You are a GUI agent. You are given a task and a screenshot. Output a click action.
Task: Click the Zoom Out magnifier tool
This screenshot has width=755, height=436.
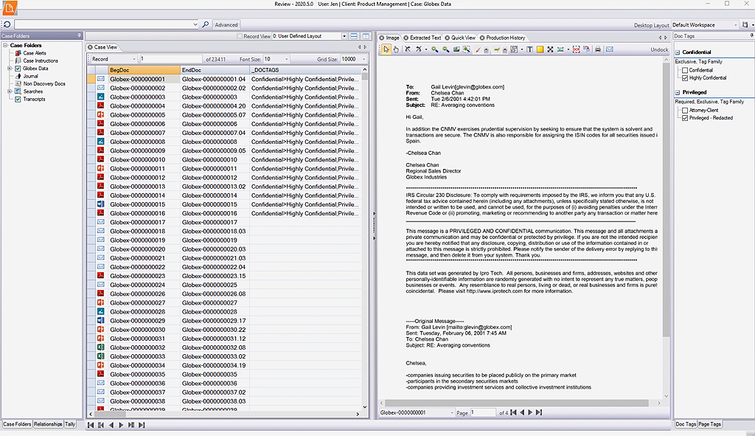pyautogui.click(x=446, y=49)
